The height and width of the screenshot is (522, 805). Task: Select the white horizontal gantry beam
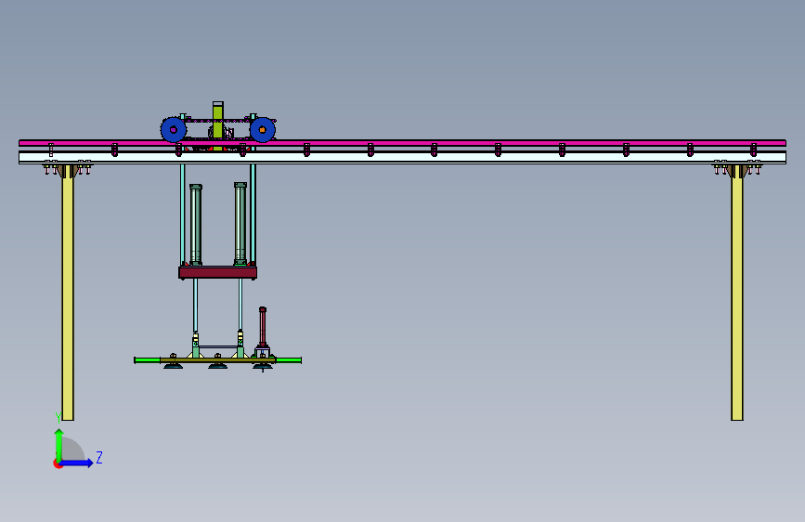[x=403, y=158]
